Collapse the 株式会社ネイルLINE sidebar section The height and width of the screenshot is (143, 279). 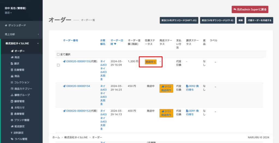tap(38, 43)
